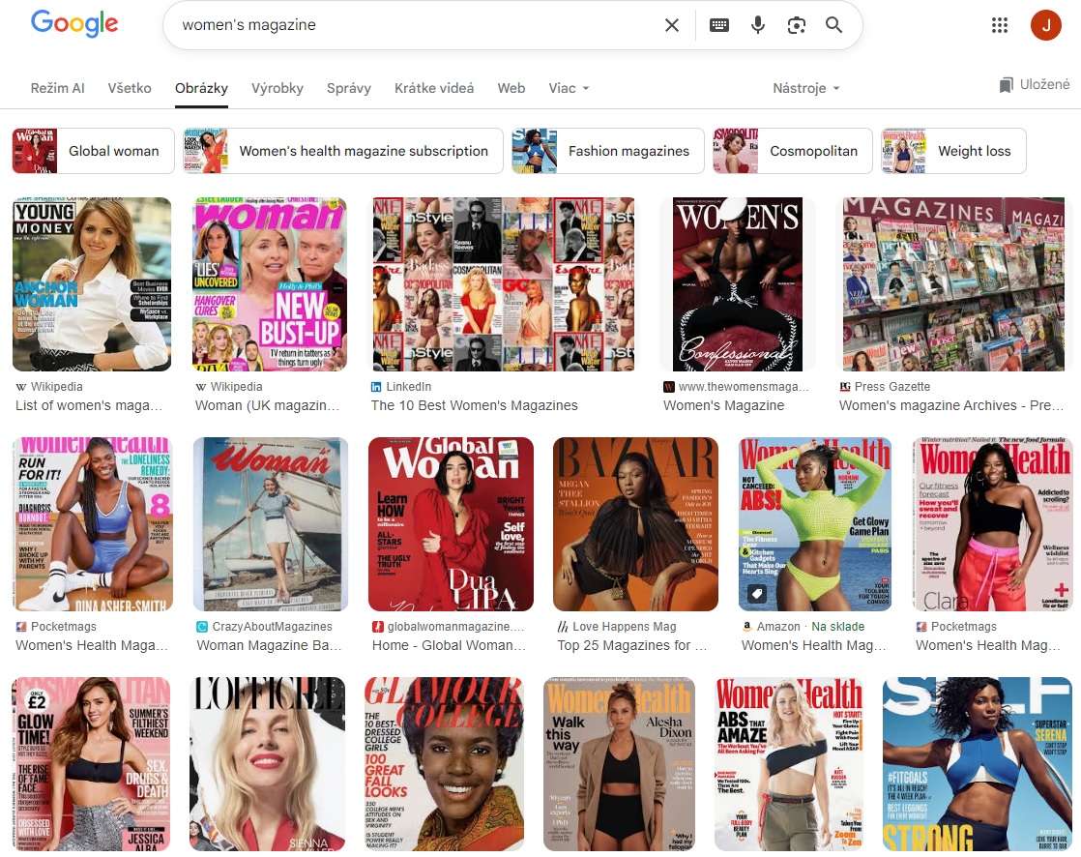Focus the search field containing women's magazine
This screenshot has height=857, width=1081.
(414, 25)
